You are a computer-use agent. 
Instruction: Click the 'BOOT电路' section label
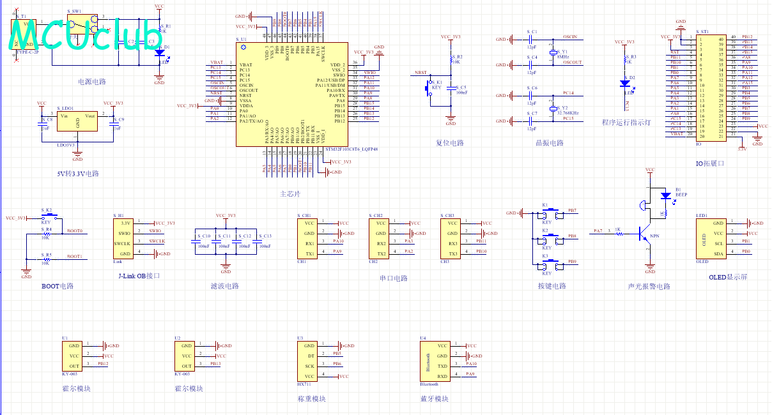coord(58,286)
